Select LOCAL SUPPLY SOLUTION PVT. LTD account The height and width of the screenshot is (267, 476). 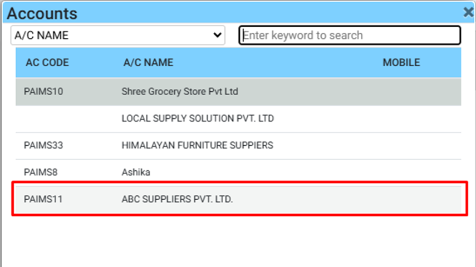[198, 118]
